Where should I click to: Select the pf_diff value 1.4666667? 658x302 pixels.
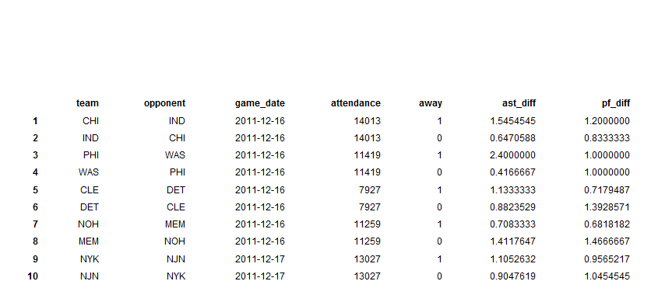point(607,241)
